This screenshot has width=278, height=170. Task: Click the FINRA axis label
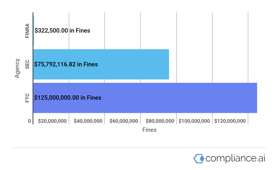27,31
